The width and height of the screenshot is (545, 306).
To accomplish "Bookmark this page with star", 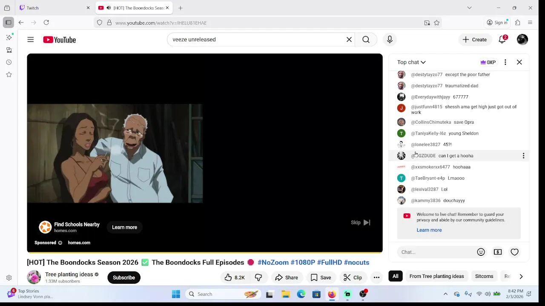I will (437, 23).
